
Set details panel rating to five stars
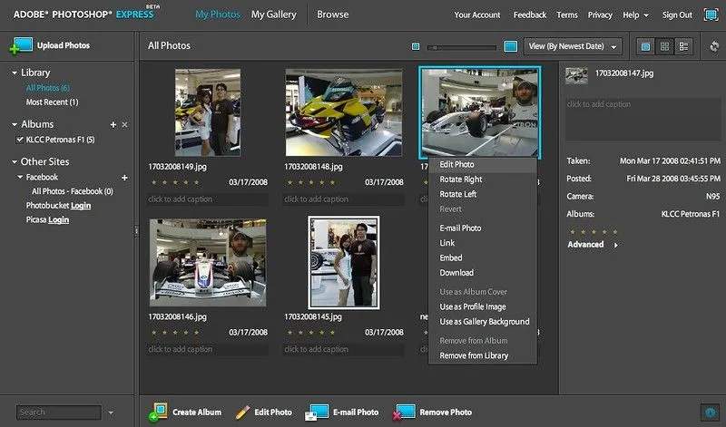click(x=615, y=232)
